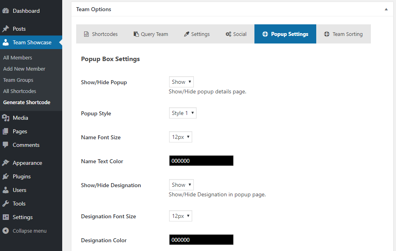The image size is (396, 251).
Task: Open the Show/Hide Popup dropdown
Action: click(181, 82)
